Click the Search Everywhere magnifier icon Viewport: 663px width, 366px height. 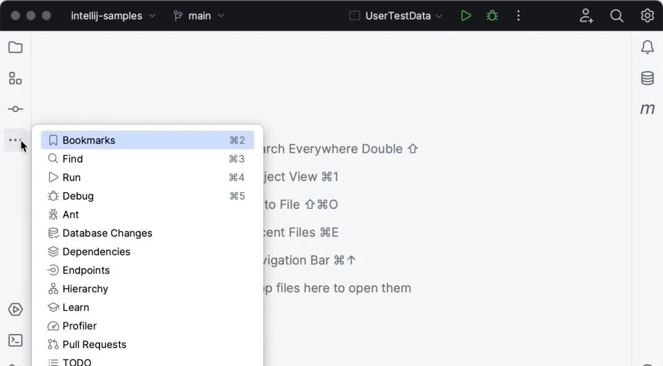(616, 15)
